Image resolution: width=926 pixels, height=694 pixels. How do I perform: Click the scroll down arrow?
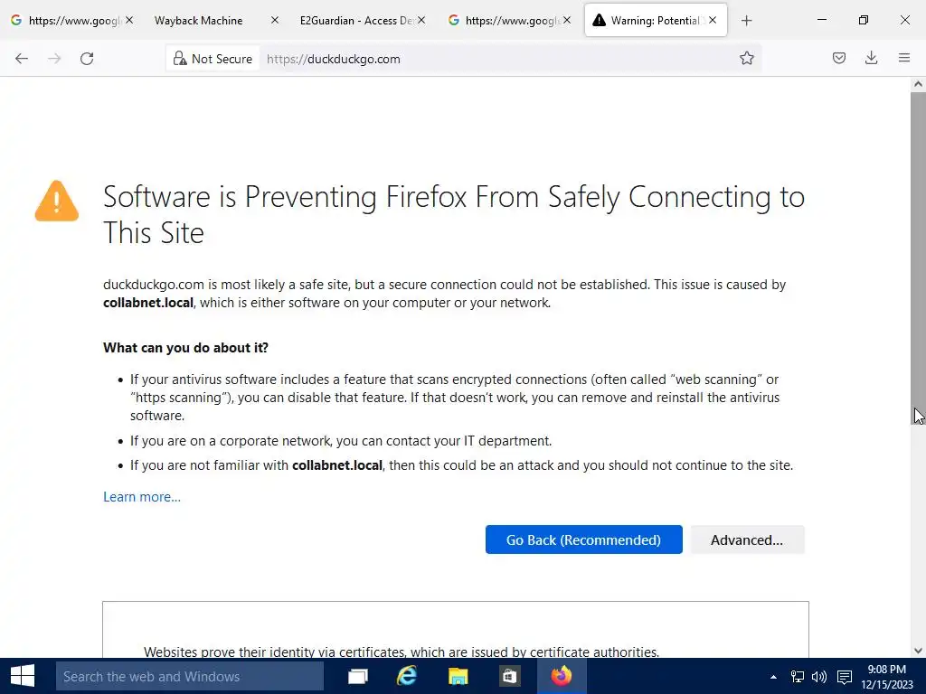pos(918,651)
